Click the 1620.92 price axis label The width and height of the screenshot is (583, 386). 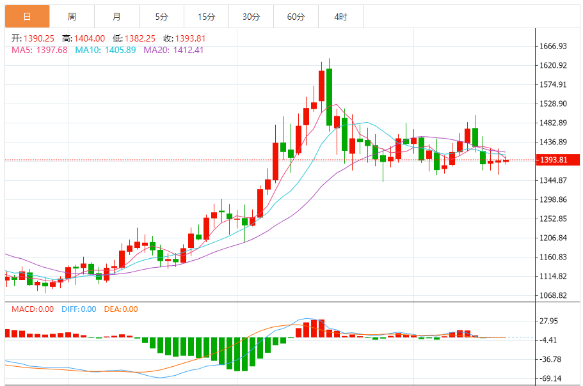554,65
